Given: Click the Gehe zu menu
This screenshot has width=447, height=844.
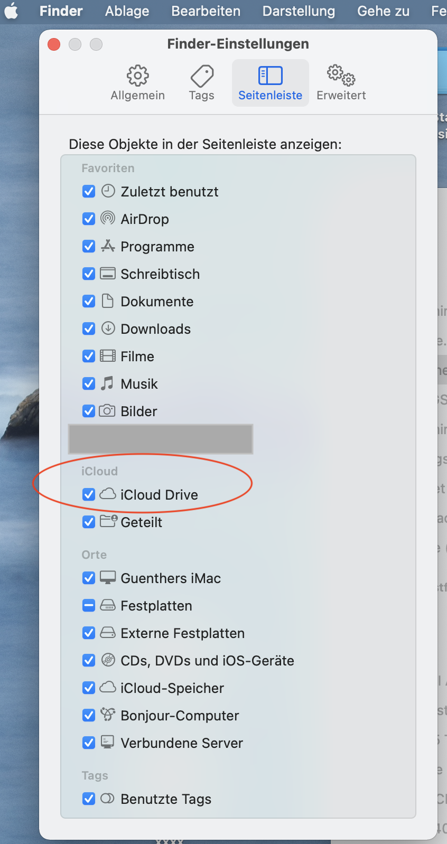Looking at the screenshot, I should [x=383, y=11].
